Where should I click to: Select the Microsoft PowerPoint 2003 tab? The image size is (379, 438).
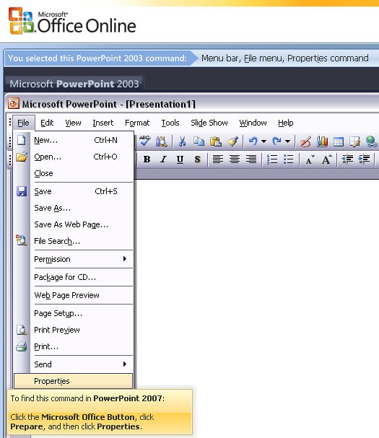click(x=74, y=84)
